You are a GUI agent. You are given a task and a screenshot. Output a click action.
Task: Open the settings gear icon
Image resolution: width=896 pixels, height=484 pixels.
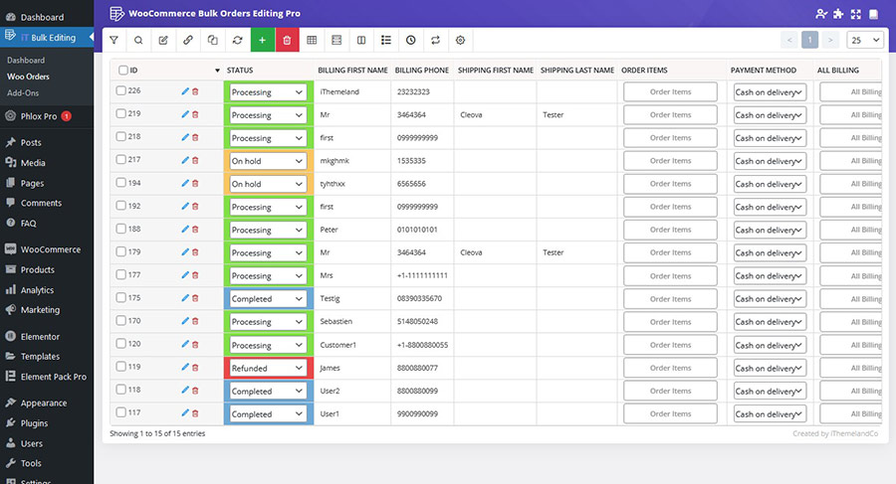tap(461, 40)
